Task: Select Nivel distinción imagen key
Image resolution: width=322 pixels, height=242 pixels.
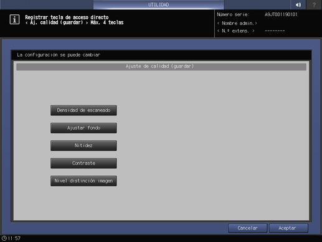Action: tap(83, 181)
